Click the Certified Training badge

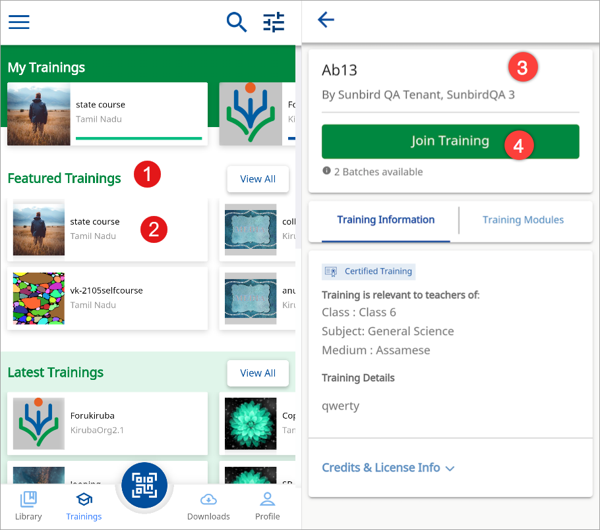point(369,271)
